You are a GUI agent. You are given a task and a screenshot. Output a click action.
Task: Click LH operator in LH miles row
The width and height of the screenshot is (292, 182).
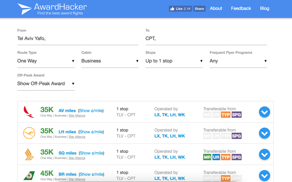pos(173,136)
